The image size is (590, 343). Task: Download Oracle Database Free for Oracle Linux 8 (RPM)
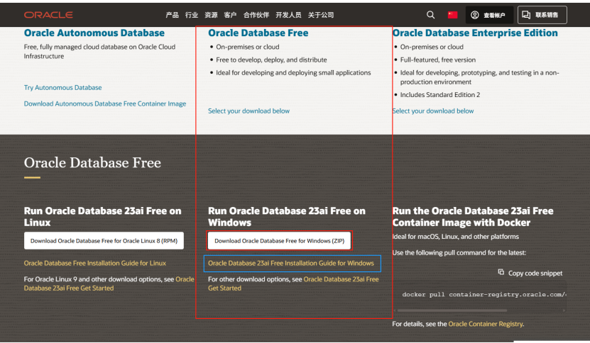(104, 241)
